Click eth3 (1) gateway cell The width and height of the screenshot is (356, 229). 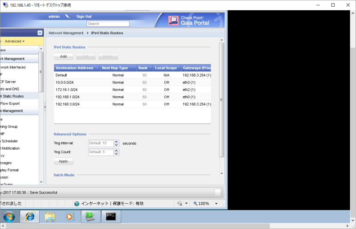point(189,82)
